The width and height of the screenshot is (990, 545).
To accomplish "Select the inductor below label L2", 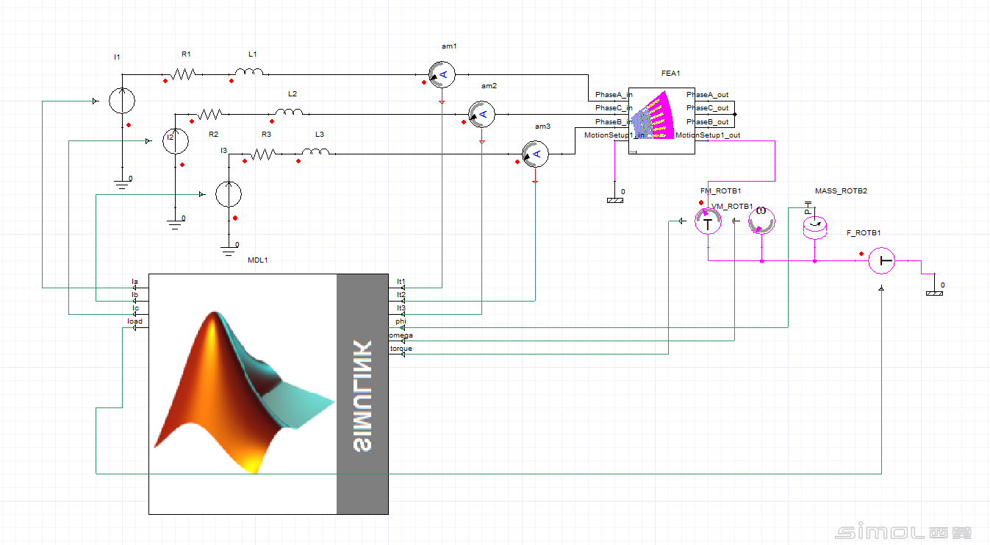I will [289, 112].
